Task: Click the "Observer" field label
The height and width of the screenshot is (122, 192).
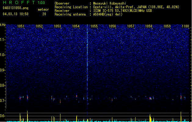Action: [62, 3]
